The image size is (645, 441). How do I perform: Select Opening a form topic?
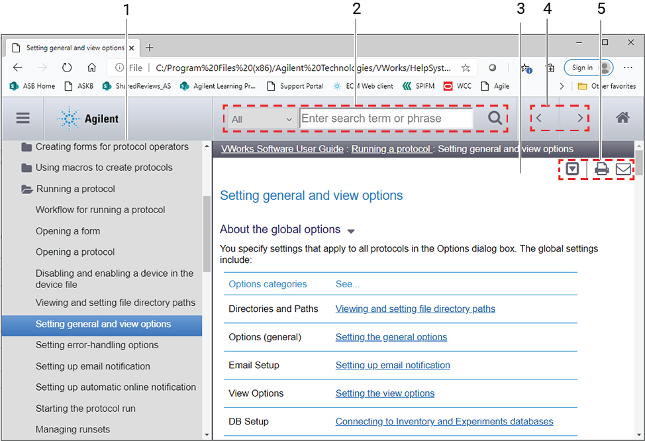68,231
